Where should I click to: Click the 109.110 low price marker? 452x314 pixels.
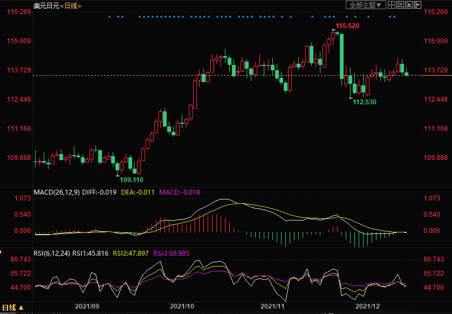pyautogui.click(x=131, y=179)
